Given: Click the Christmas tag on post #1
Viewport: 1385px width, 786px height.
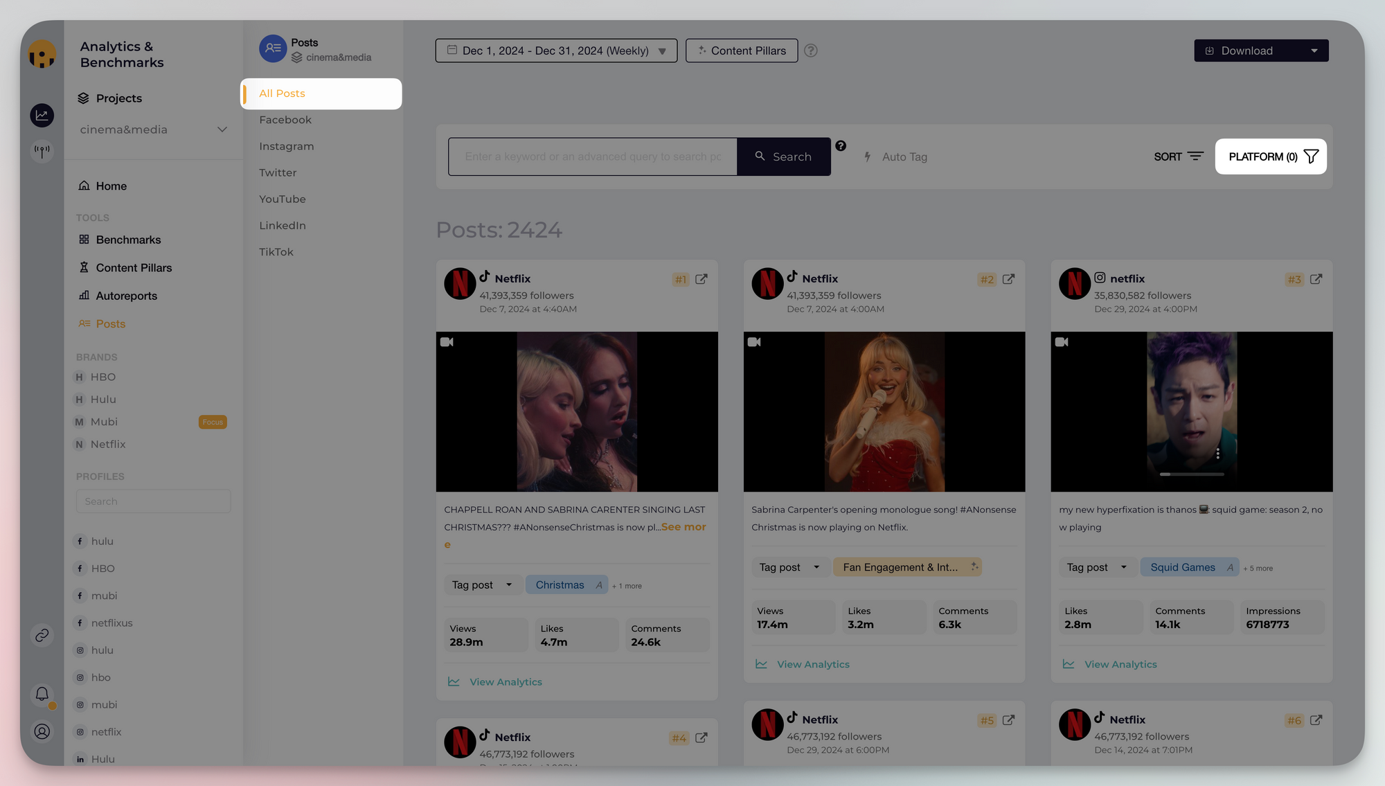Looking at the screenshot, I should tap(566, 584).
